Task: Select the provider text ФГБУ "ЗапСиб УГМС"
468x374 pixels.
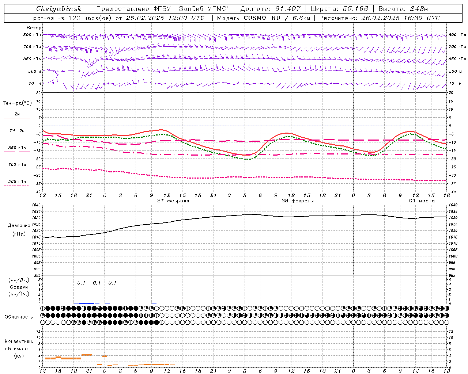Action: [192, 9]
